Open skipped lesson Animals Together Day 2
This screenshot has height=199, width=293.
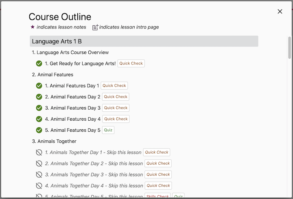point(94,164)
